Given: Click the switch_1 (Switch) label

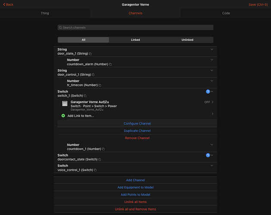Looking at the screenshot, I should click(70, 95).
